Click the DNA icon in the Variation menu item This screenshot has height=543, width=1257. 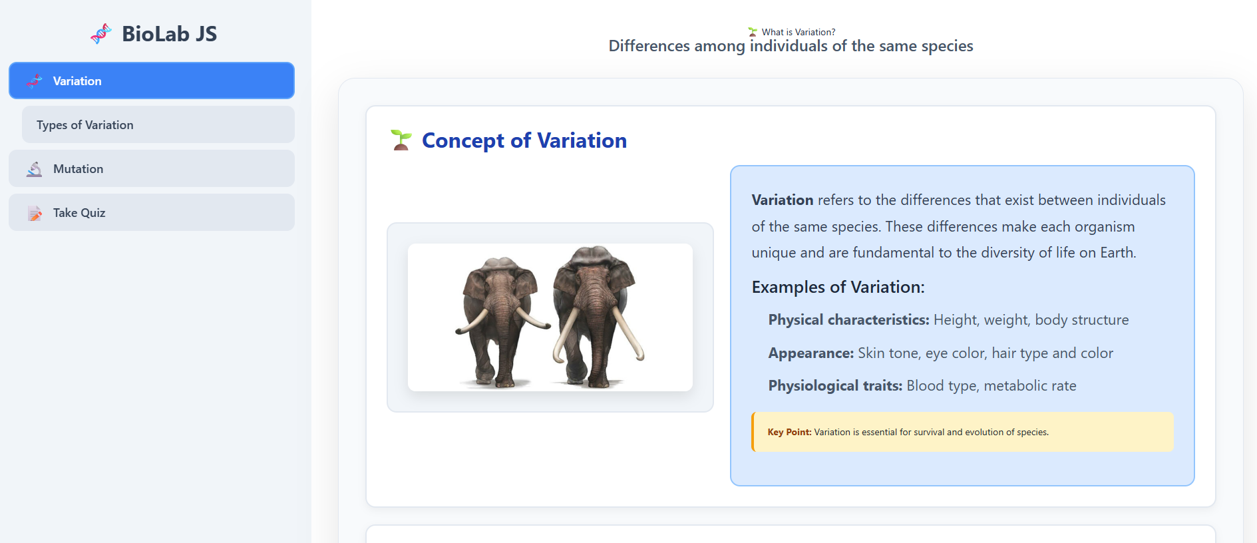34,81
